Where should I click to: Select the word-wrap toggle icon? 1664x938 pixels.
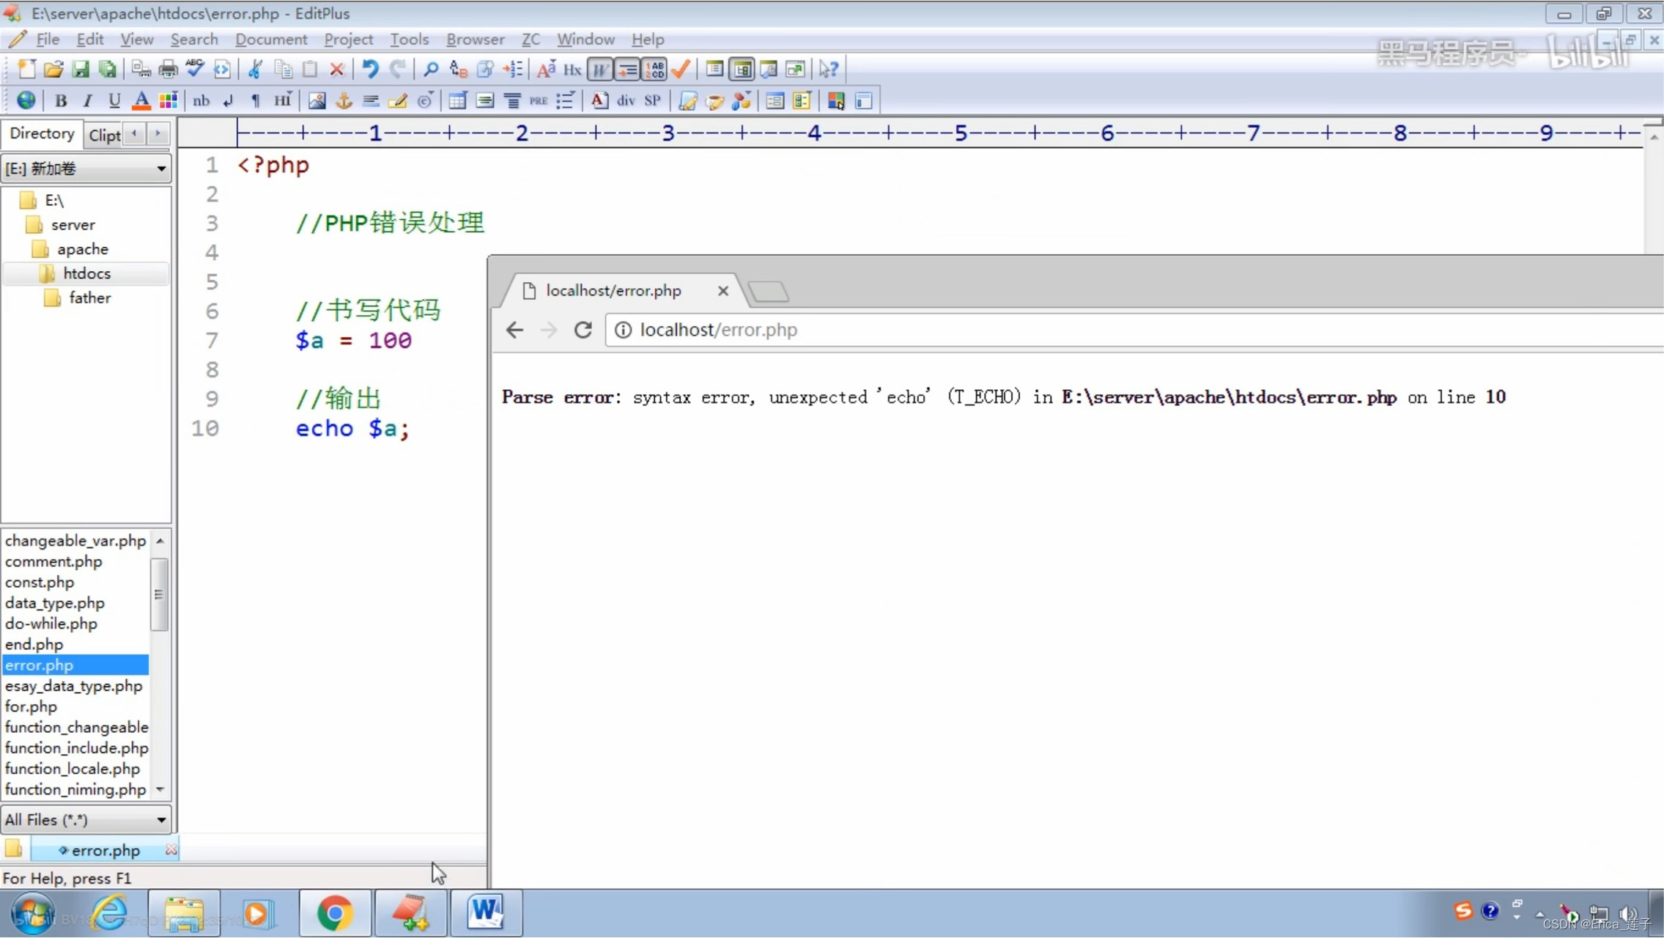600,70
